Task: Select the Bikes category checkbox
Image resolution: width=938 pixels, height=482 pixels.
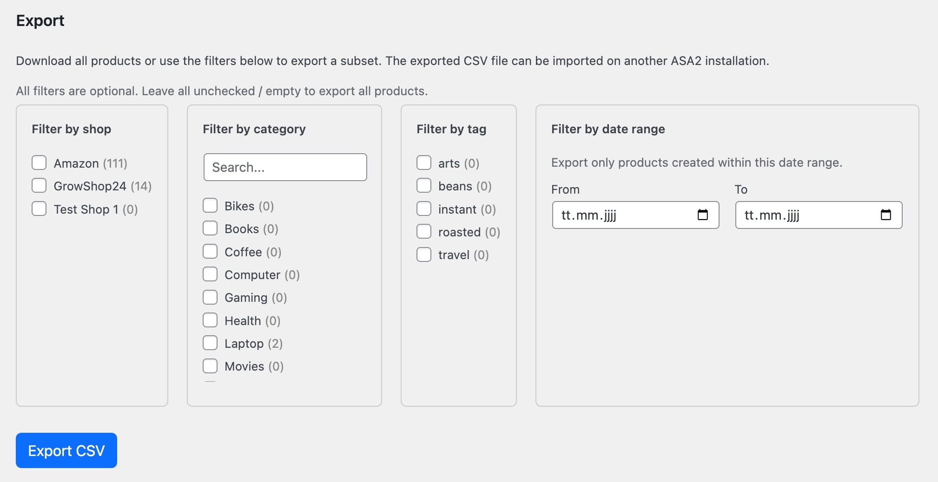Action: [x=210, y=206]
